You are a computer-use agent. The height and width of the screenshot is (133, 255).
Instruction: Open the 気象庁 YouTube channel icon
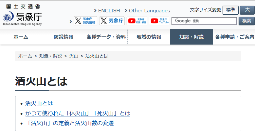159,21
